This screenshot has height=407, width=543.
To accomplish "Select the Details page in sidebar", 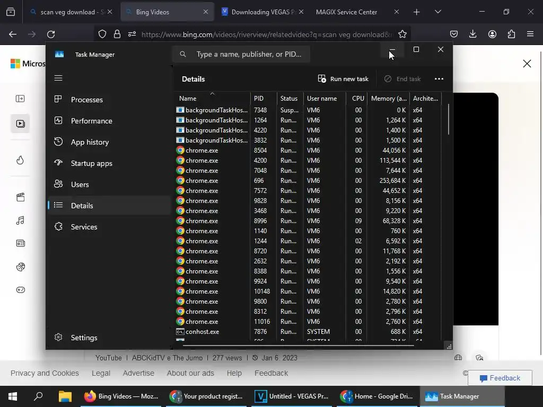I will pos(109,206).
